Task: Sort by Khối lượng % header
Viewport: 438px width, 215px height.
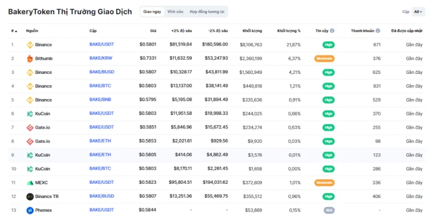Action: tap(289, 31)
